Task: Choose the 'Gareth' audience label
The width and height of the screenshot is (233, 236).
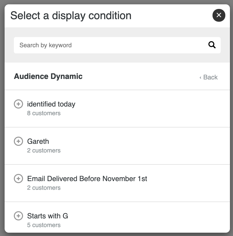Action: [x=38, y=141]
